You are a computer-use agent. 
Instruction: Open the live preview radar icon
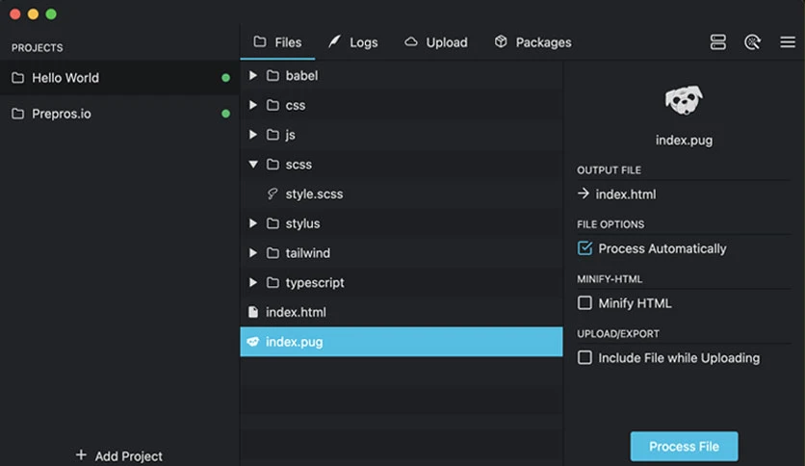[752, 42]
